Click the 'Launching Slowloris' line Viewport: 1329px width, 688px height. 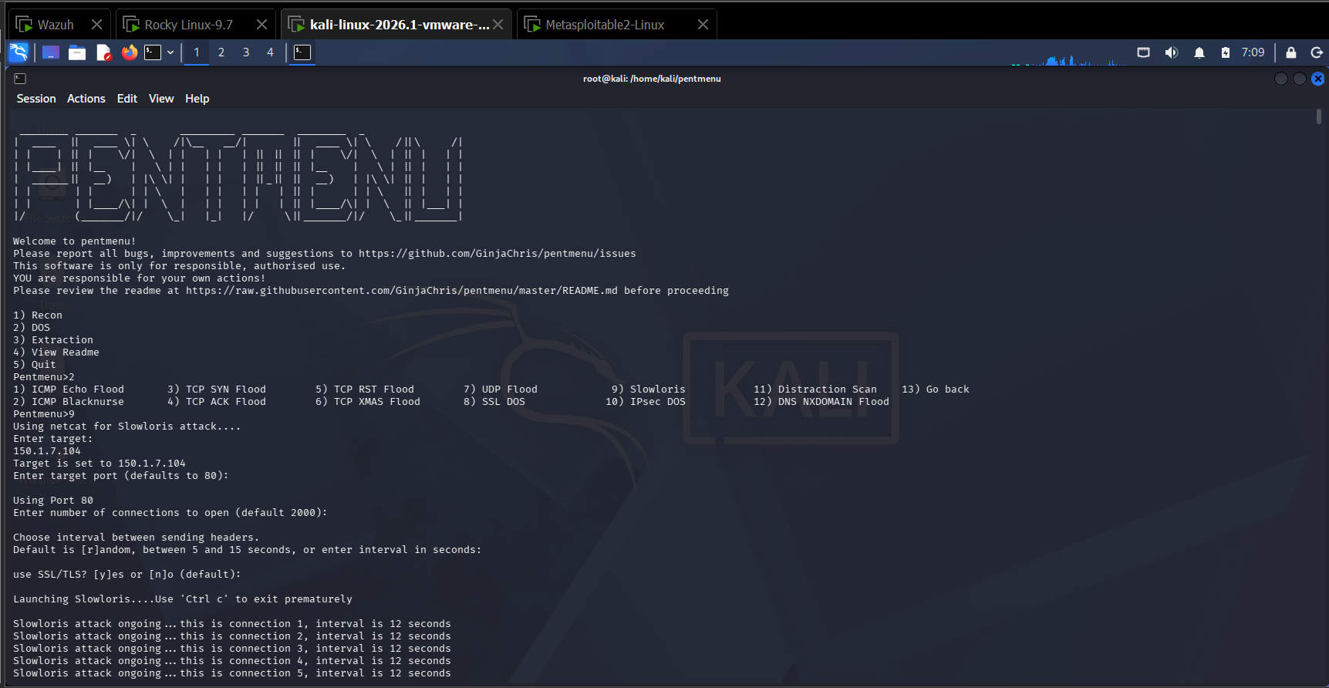click(183, 599)
